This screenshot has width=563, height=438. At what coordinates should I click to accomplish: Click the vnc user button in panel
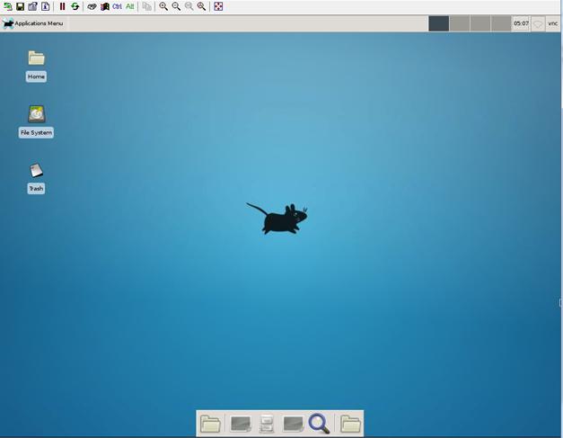(552, 23)
